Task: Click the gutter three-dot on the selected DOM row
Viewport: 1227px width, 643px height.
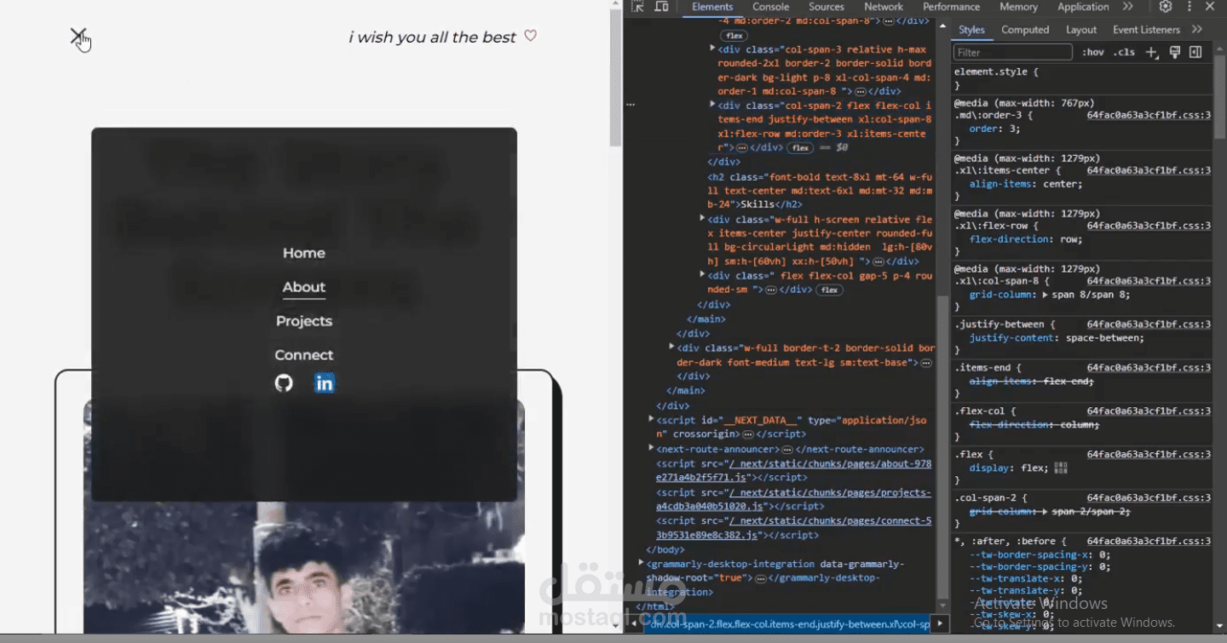Action: (631, 105)
